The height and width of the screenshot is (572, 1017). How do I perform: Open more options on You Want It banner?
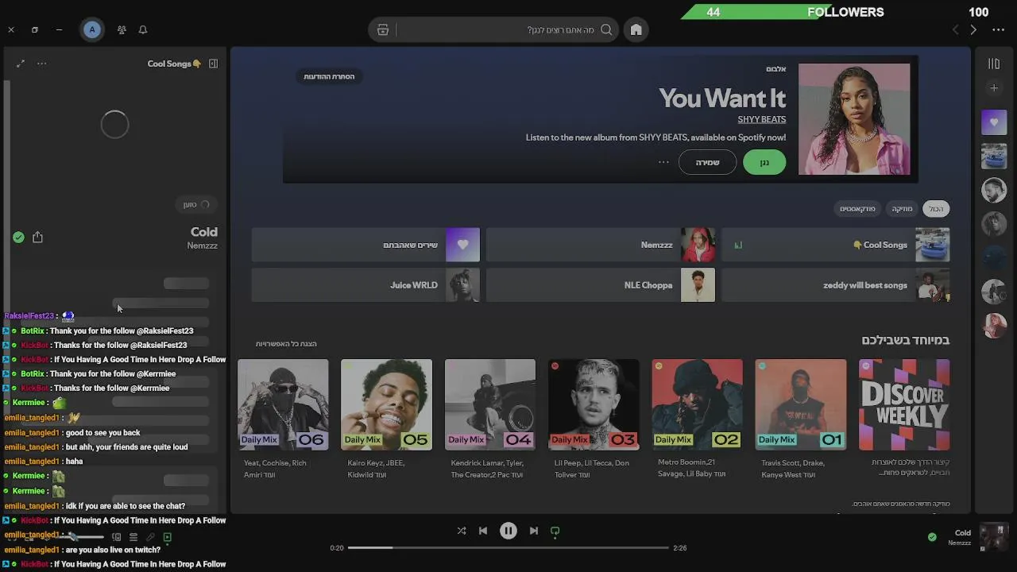[x=663, y=162]
